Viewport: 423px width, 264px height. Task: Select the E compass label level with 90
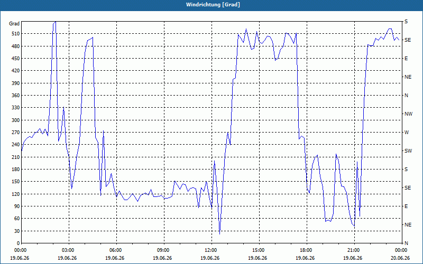(406, 206)
